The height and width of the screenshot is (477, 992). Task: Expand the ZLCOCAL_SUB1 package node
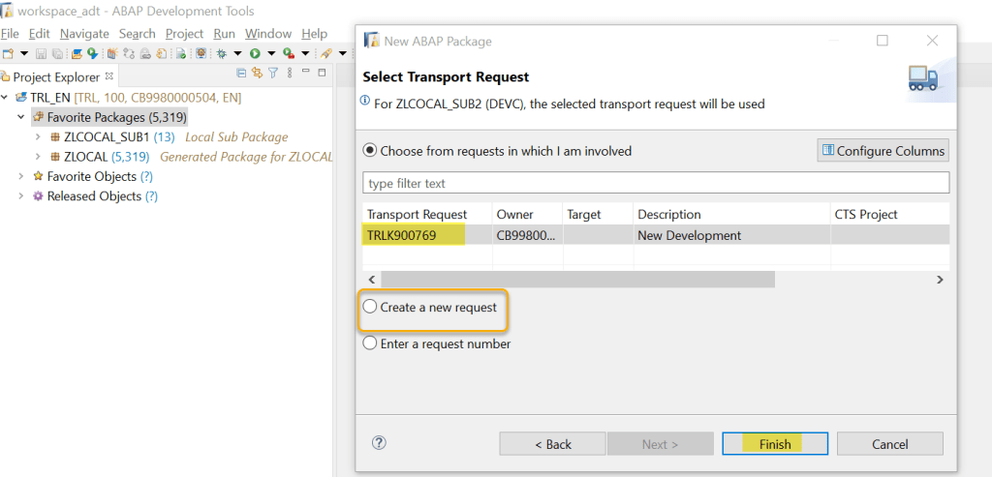(x=38, y=136)
